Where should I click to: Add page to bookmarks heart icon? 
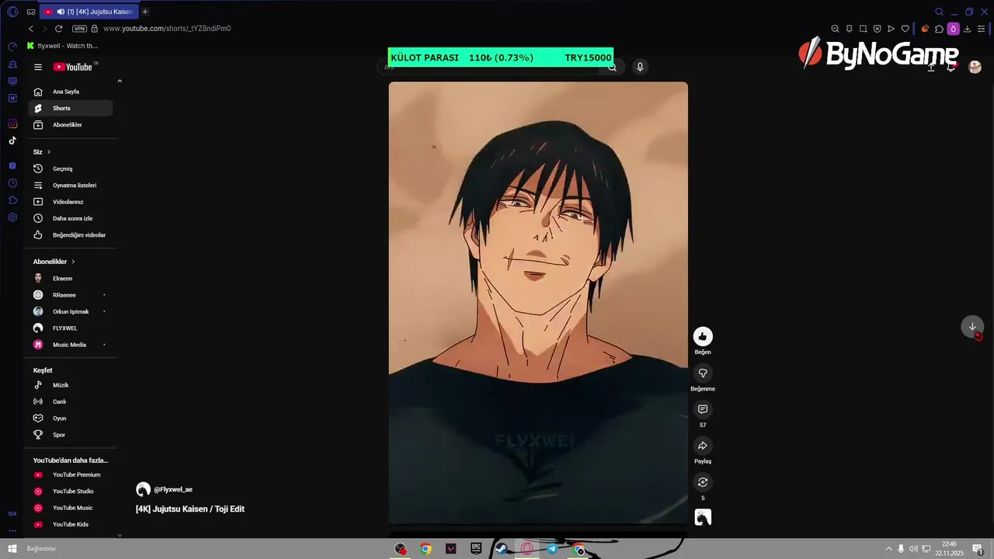coord(905,29)
